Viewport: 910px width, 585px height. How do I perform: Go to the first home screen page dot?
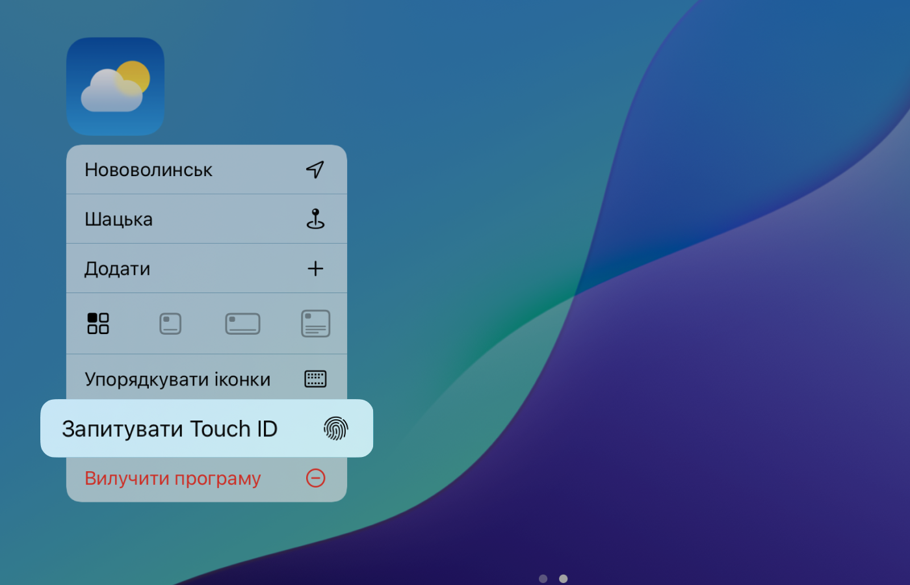tap(543, 578)
